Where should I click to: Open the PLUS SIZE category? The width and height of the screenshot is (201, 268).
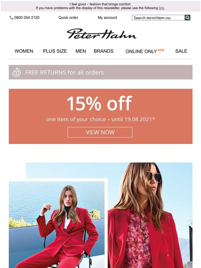(x=55, y=51)
